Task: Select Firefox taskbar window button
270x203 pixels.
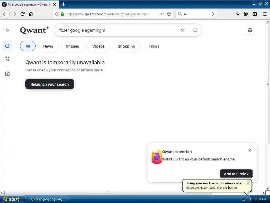Action: pos(49,199)
